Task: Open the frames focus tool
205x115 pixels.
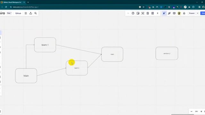Action: coord(143,13)
